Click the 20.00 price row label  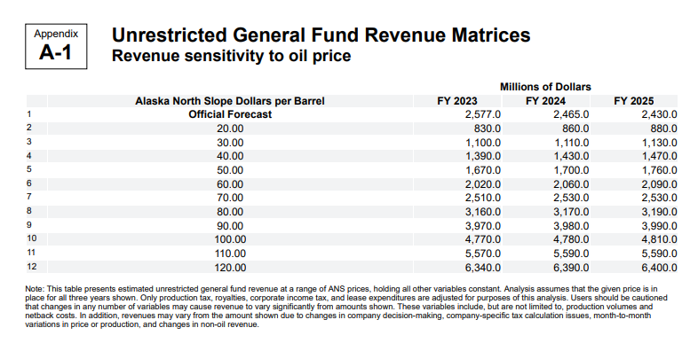click(230, 129)
